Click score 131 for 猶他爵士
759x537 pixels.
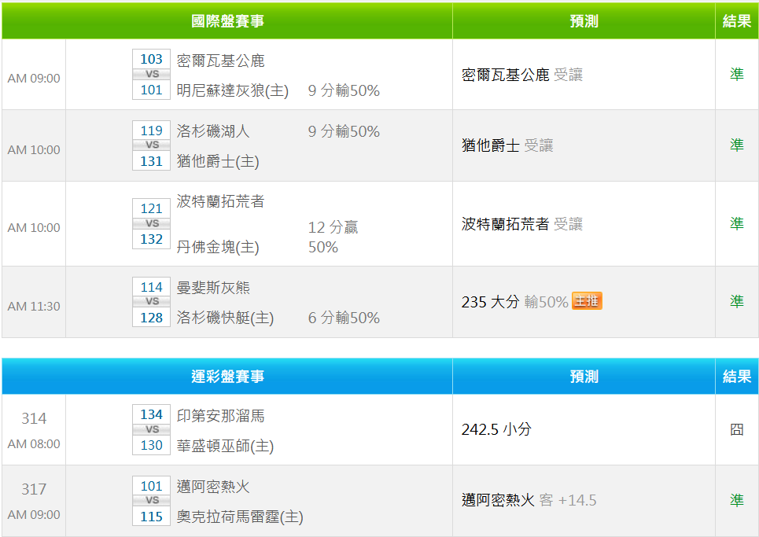tap(152, 160)
